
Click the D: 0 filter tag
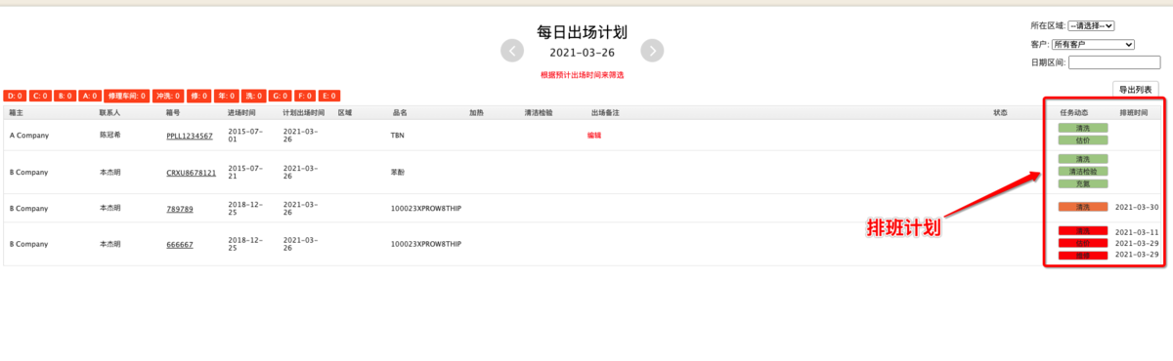tap(15, 96)
